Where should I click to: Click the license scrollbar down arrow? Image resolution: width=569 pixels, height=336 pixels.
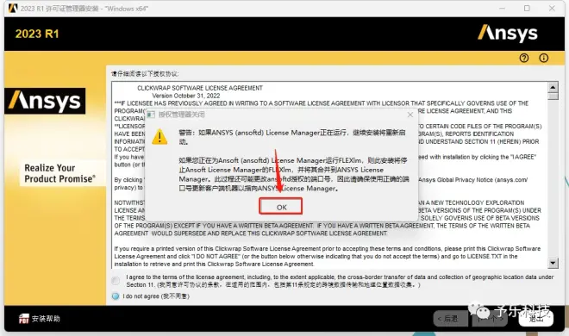coord(553,263)
